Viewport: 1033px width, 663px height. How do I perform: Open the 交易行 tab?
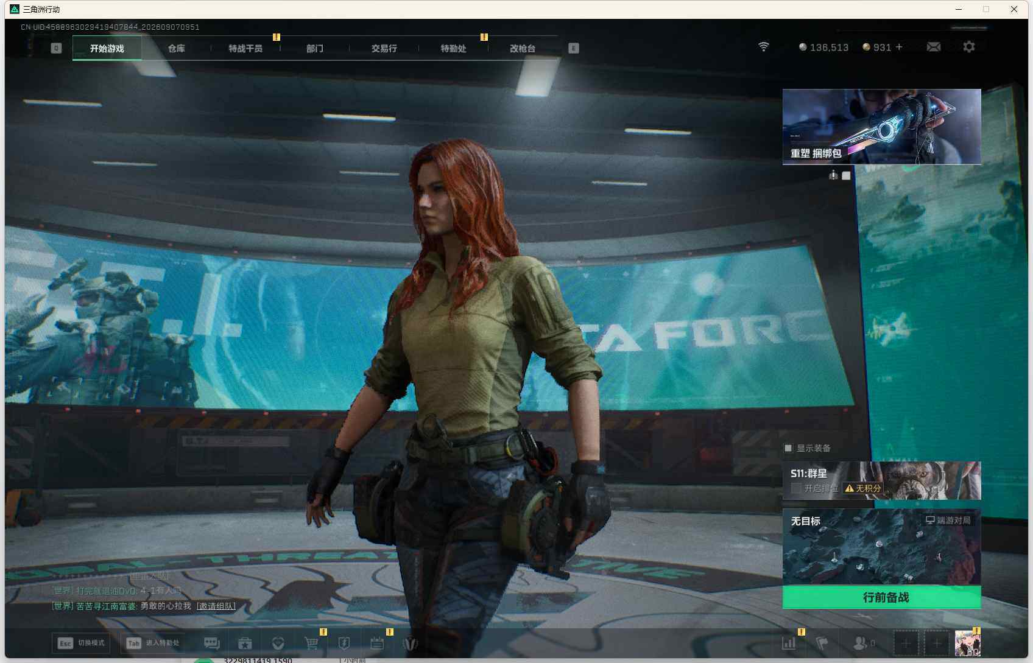[x=384, y=48]
